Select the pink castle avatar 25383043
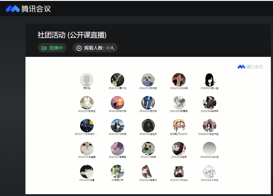Screen dimensions: 273x196 click(x=210, y=125)
